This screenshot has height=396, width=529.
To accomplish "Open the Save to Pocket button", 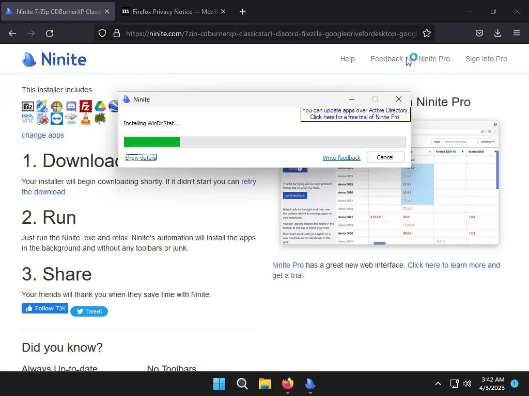I will (479, 34).
